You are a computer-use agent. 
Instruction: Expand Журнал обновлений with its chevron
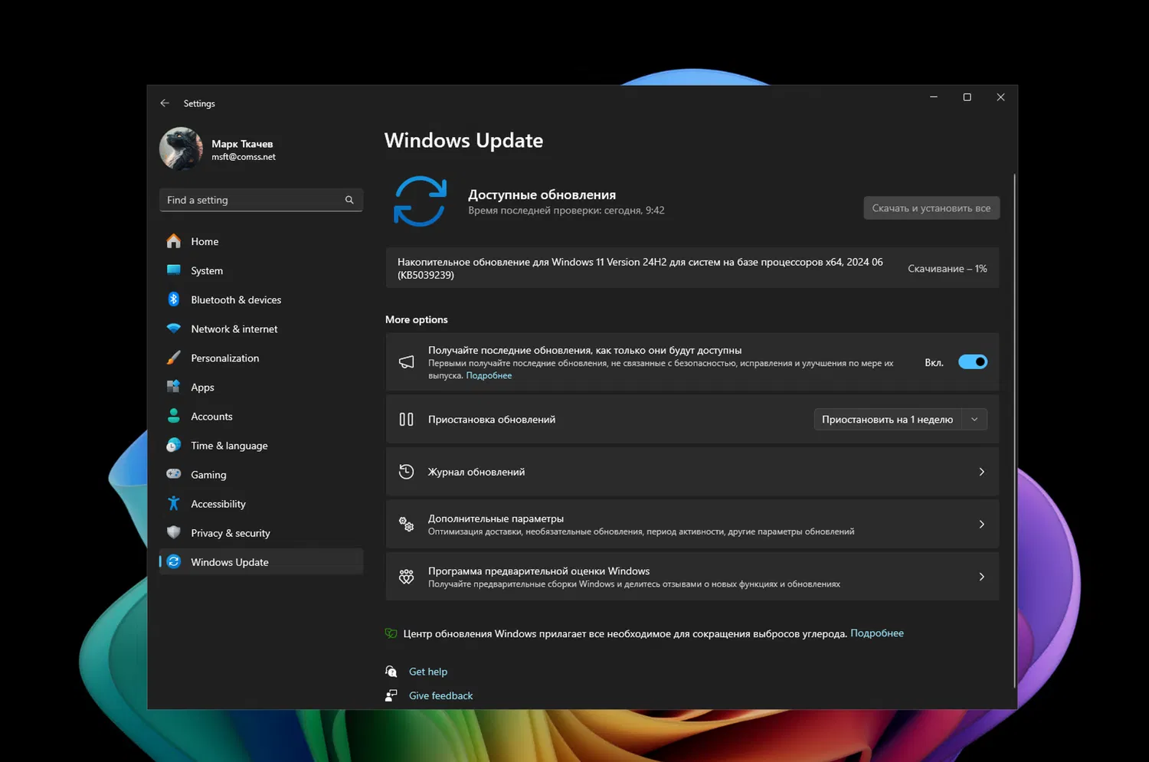pyautogui.click(x=982, y=472)
